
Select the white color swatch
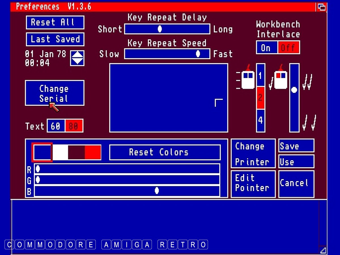click(60, 152)
